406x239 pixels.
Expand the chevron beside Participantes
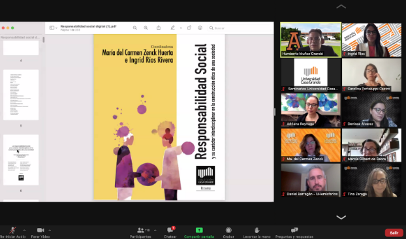(x=155, y=231)
